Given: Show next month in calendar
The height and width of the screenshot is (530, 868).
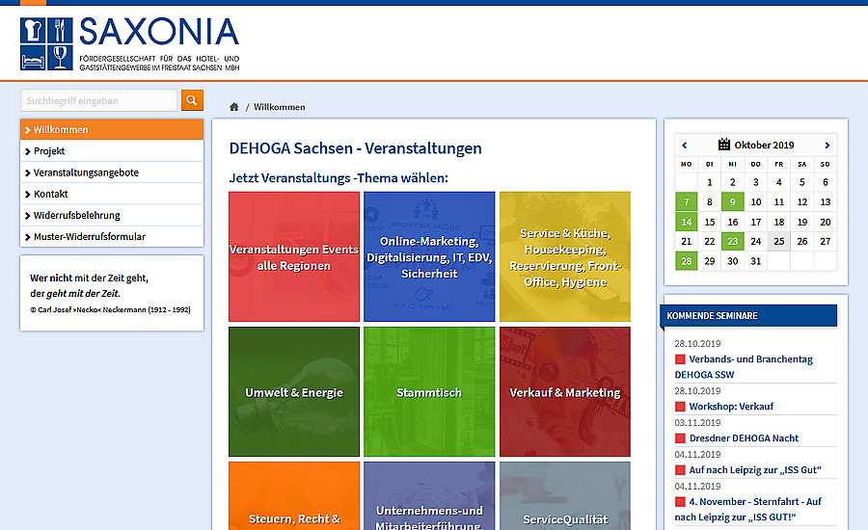Looking at the screenshot, I should [827, 145].
